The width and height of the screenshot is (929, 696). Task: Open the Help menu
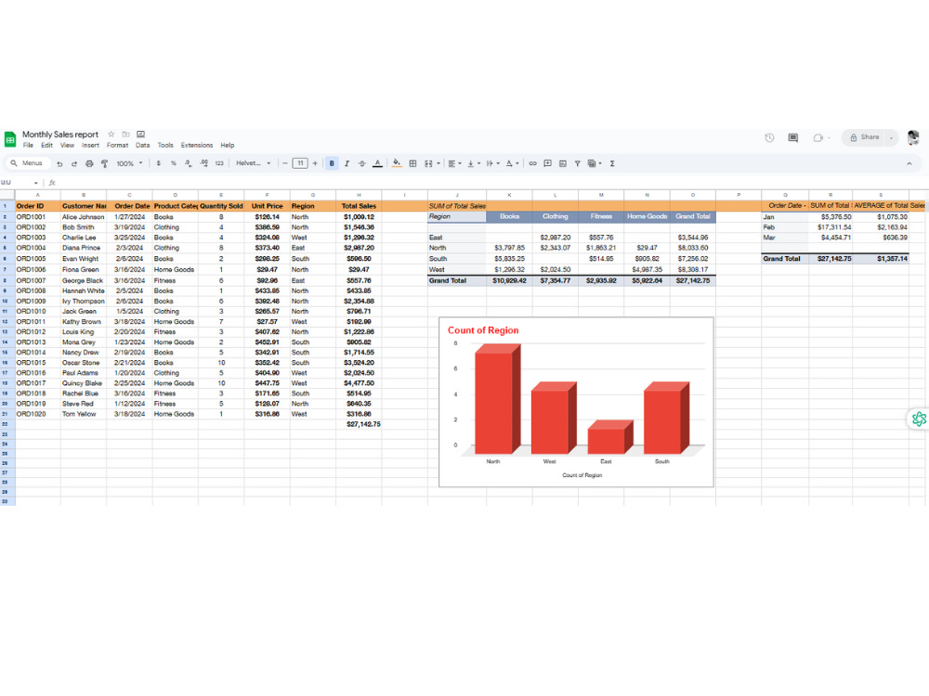coord(228,145)
